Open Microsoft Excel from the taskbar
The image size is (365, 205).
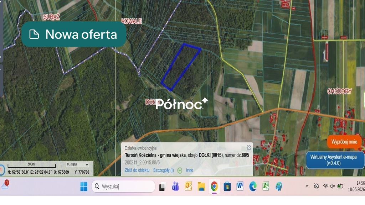[266, 186]
